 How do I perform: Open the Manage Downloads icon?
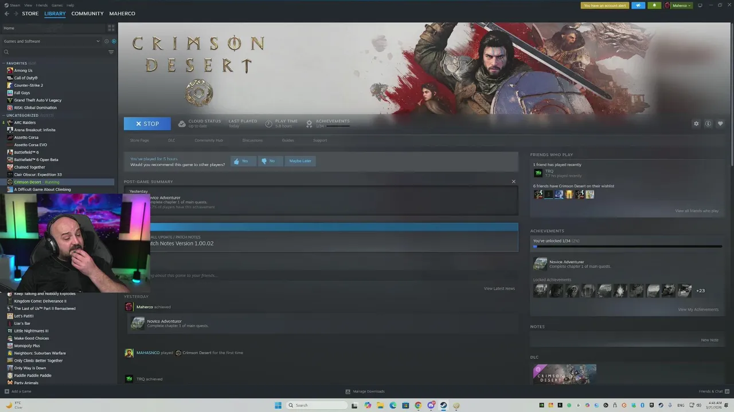coord(348,391)
